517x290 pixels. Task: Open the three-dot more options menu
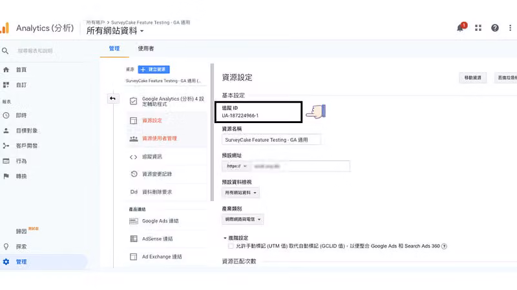click(510, 28)
